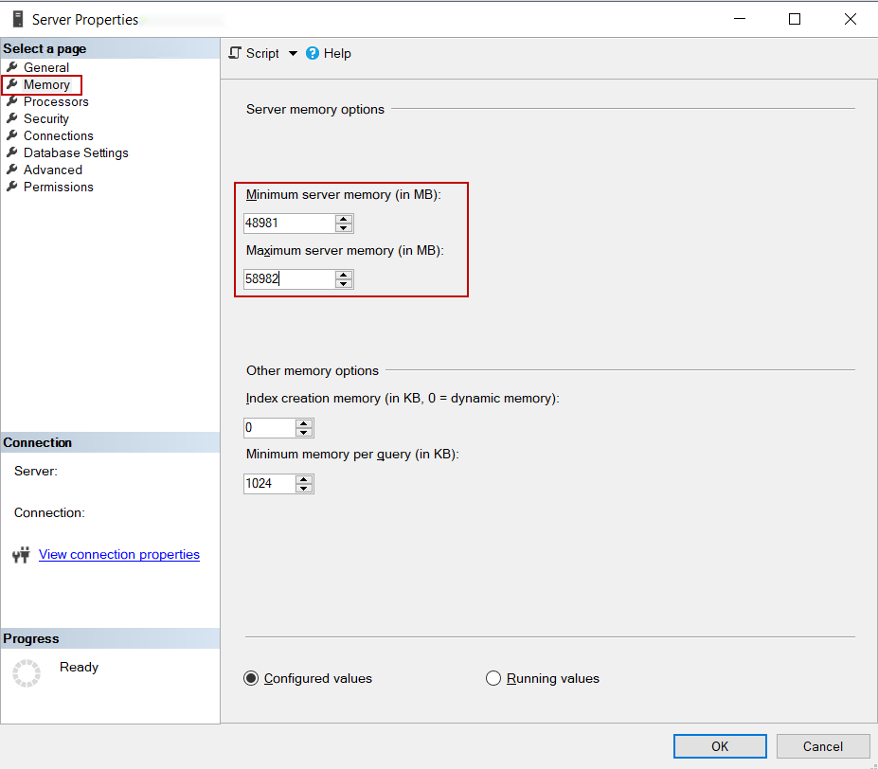Click the Database Settings wrench icon
Screen dimensions: 878x769
click(x=12, y=152)
